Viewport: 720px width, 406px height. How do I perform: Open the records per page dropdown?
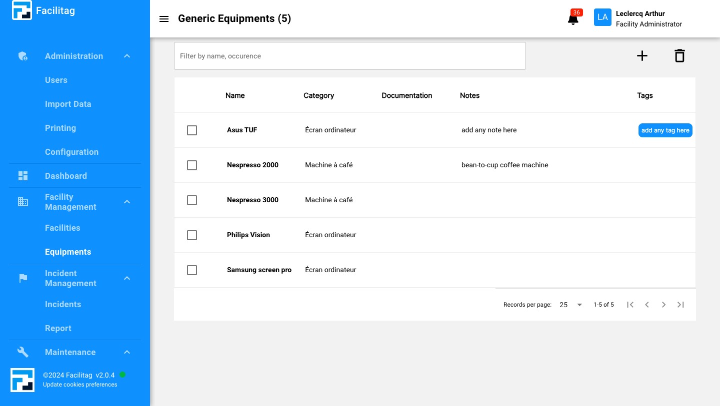(x=570, y=305)
